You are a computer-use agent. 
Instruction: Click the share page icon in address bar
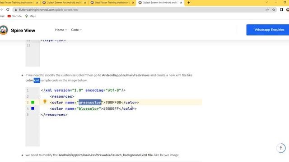click(x=267, y=10)
